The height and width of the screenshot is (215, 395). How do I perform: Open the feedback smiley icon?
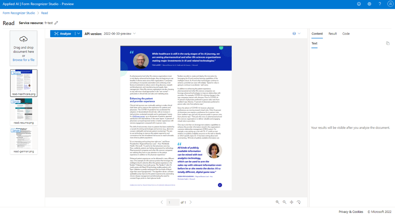(x=359, y=4)
